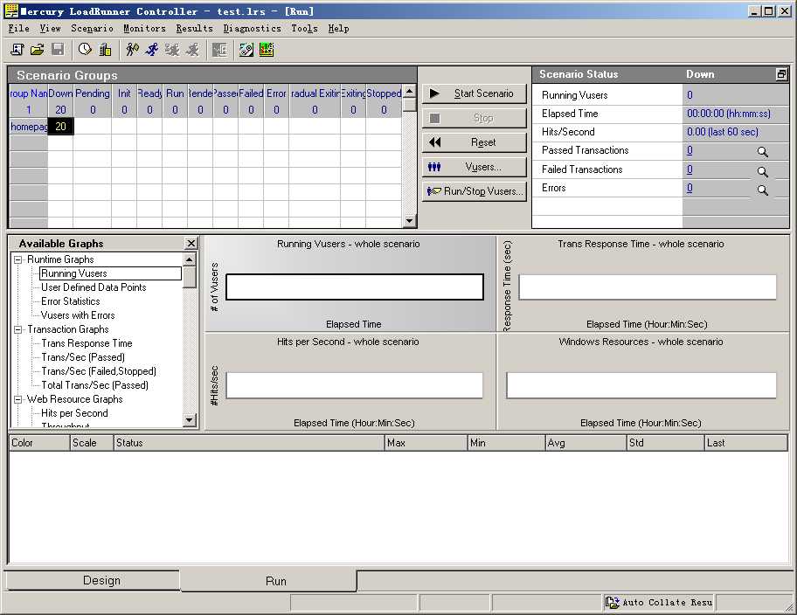
Task: Select Trans Response Time tree item
Action: (x=87, y=343)
